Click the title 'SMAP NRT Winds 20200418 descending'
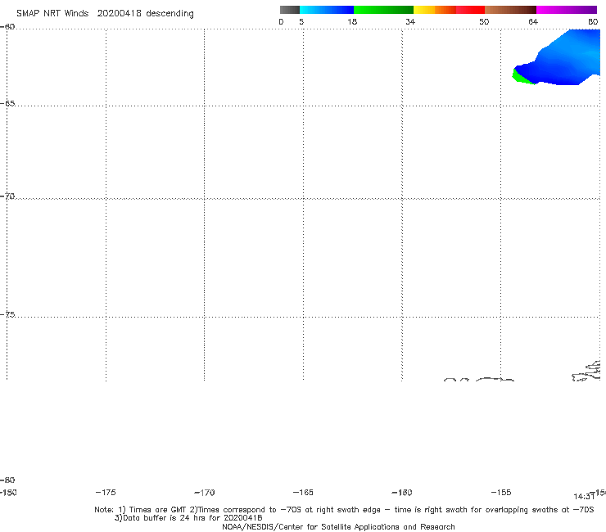 coord(105,13)
